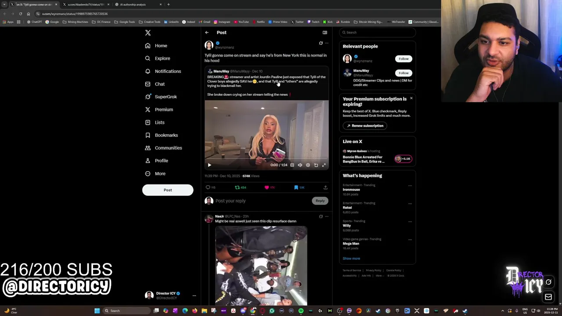Open ChatGPT bookmark

[34, 22]
